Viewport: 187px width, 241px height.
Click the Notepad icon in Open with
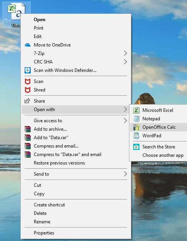coord(136,119)
